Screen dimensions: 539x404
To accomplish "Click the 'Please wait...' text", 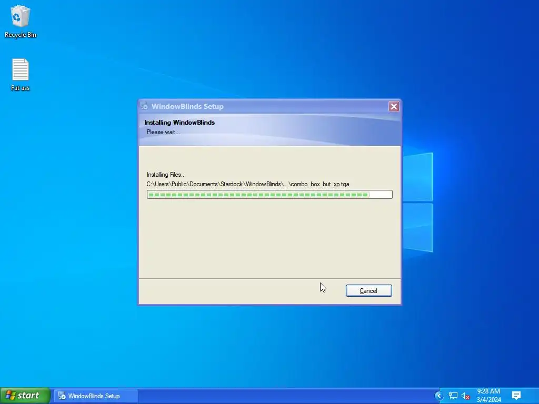I will [163, 132].
